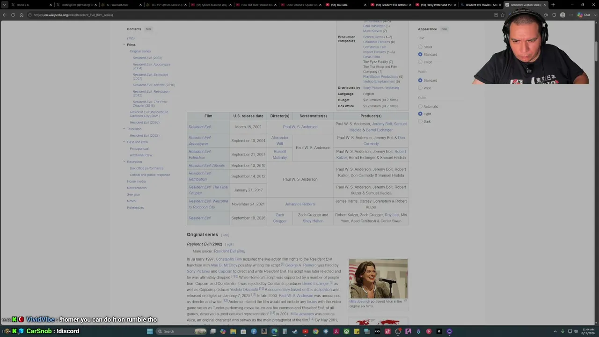Select Dark color mode
Image resolution: width=599 pixels, height=337 pixels.
click(420, 121)
